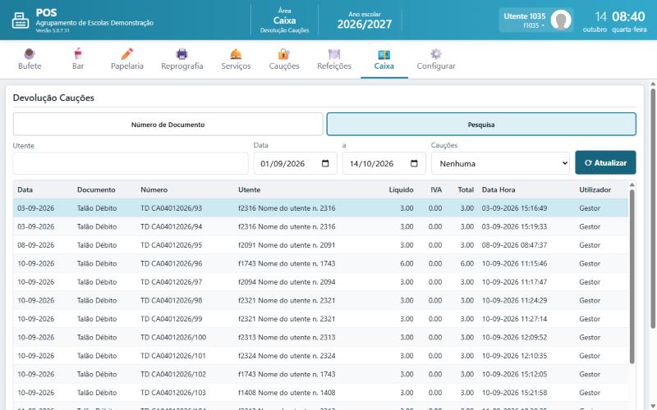Click the user avatar picture
Screen dimensions: 657x410
(x=561, y=20)
